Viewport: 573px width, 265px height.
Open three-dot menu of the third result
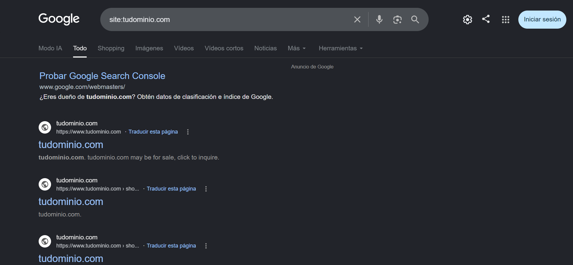[x=206, y=246]
